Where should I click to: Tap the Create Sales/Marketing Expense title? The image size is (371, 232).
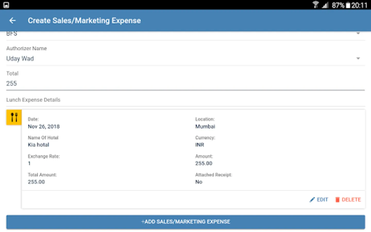click(84, 21)
